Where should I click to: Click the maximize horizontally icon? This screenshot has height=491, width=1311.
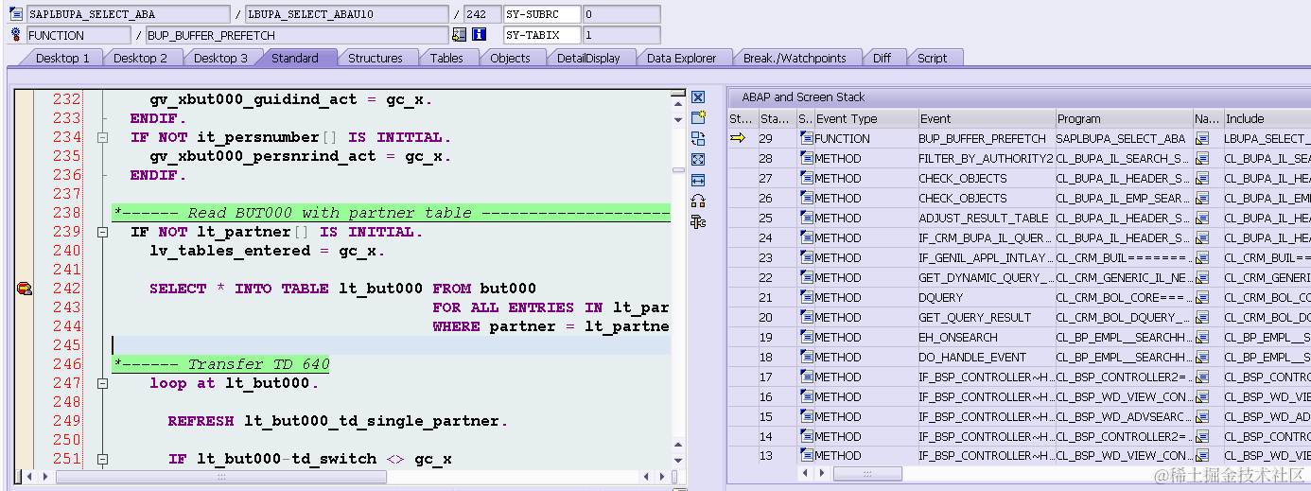pyautogui.click(x=698, y=180)
